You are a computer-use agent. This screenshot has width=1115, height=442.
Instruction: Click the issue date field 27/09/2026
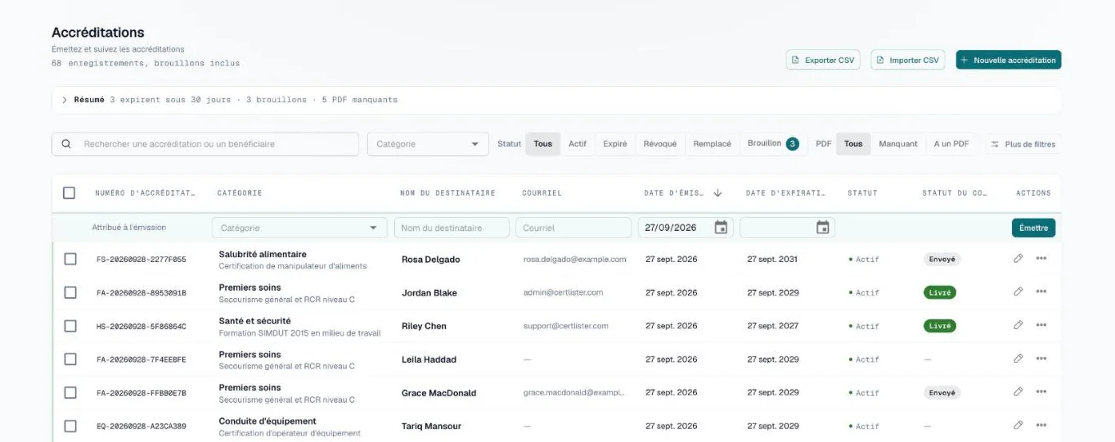686,228
